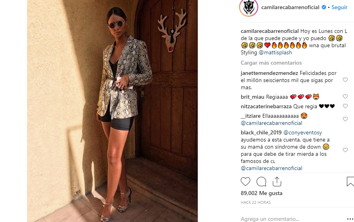Like __itziare's comment
This screenshot has width=354, height=222.
345,119
